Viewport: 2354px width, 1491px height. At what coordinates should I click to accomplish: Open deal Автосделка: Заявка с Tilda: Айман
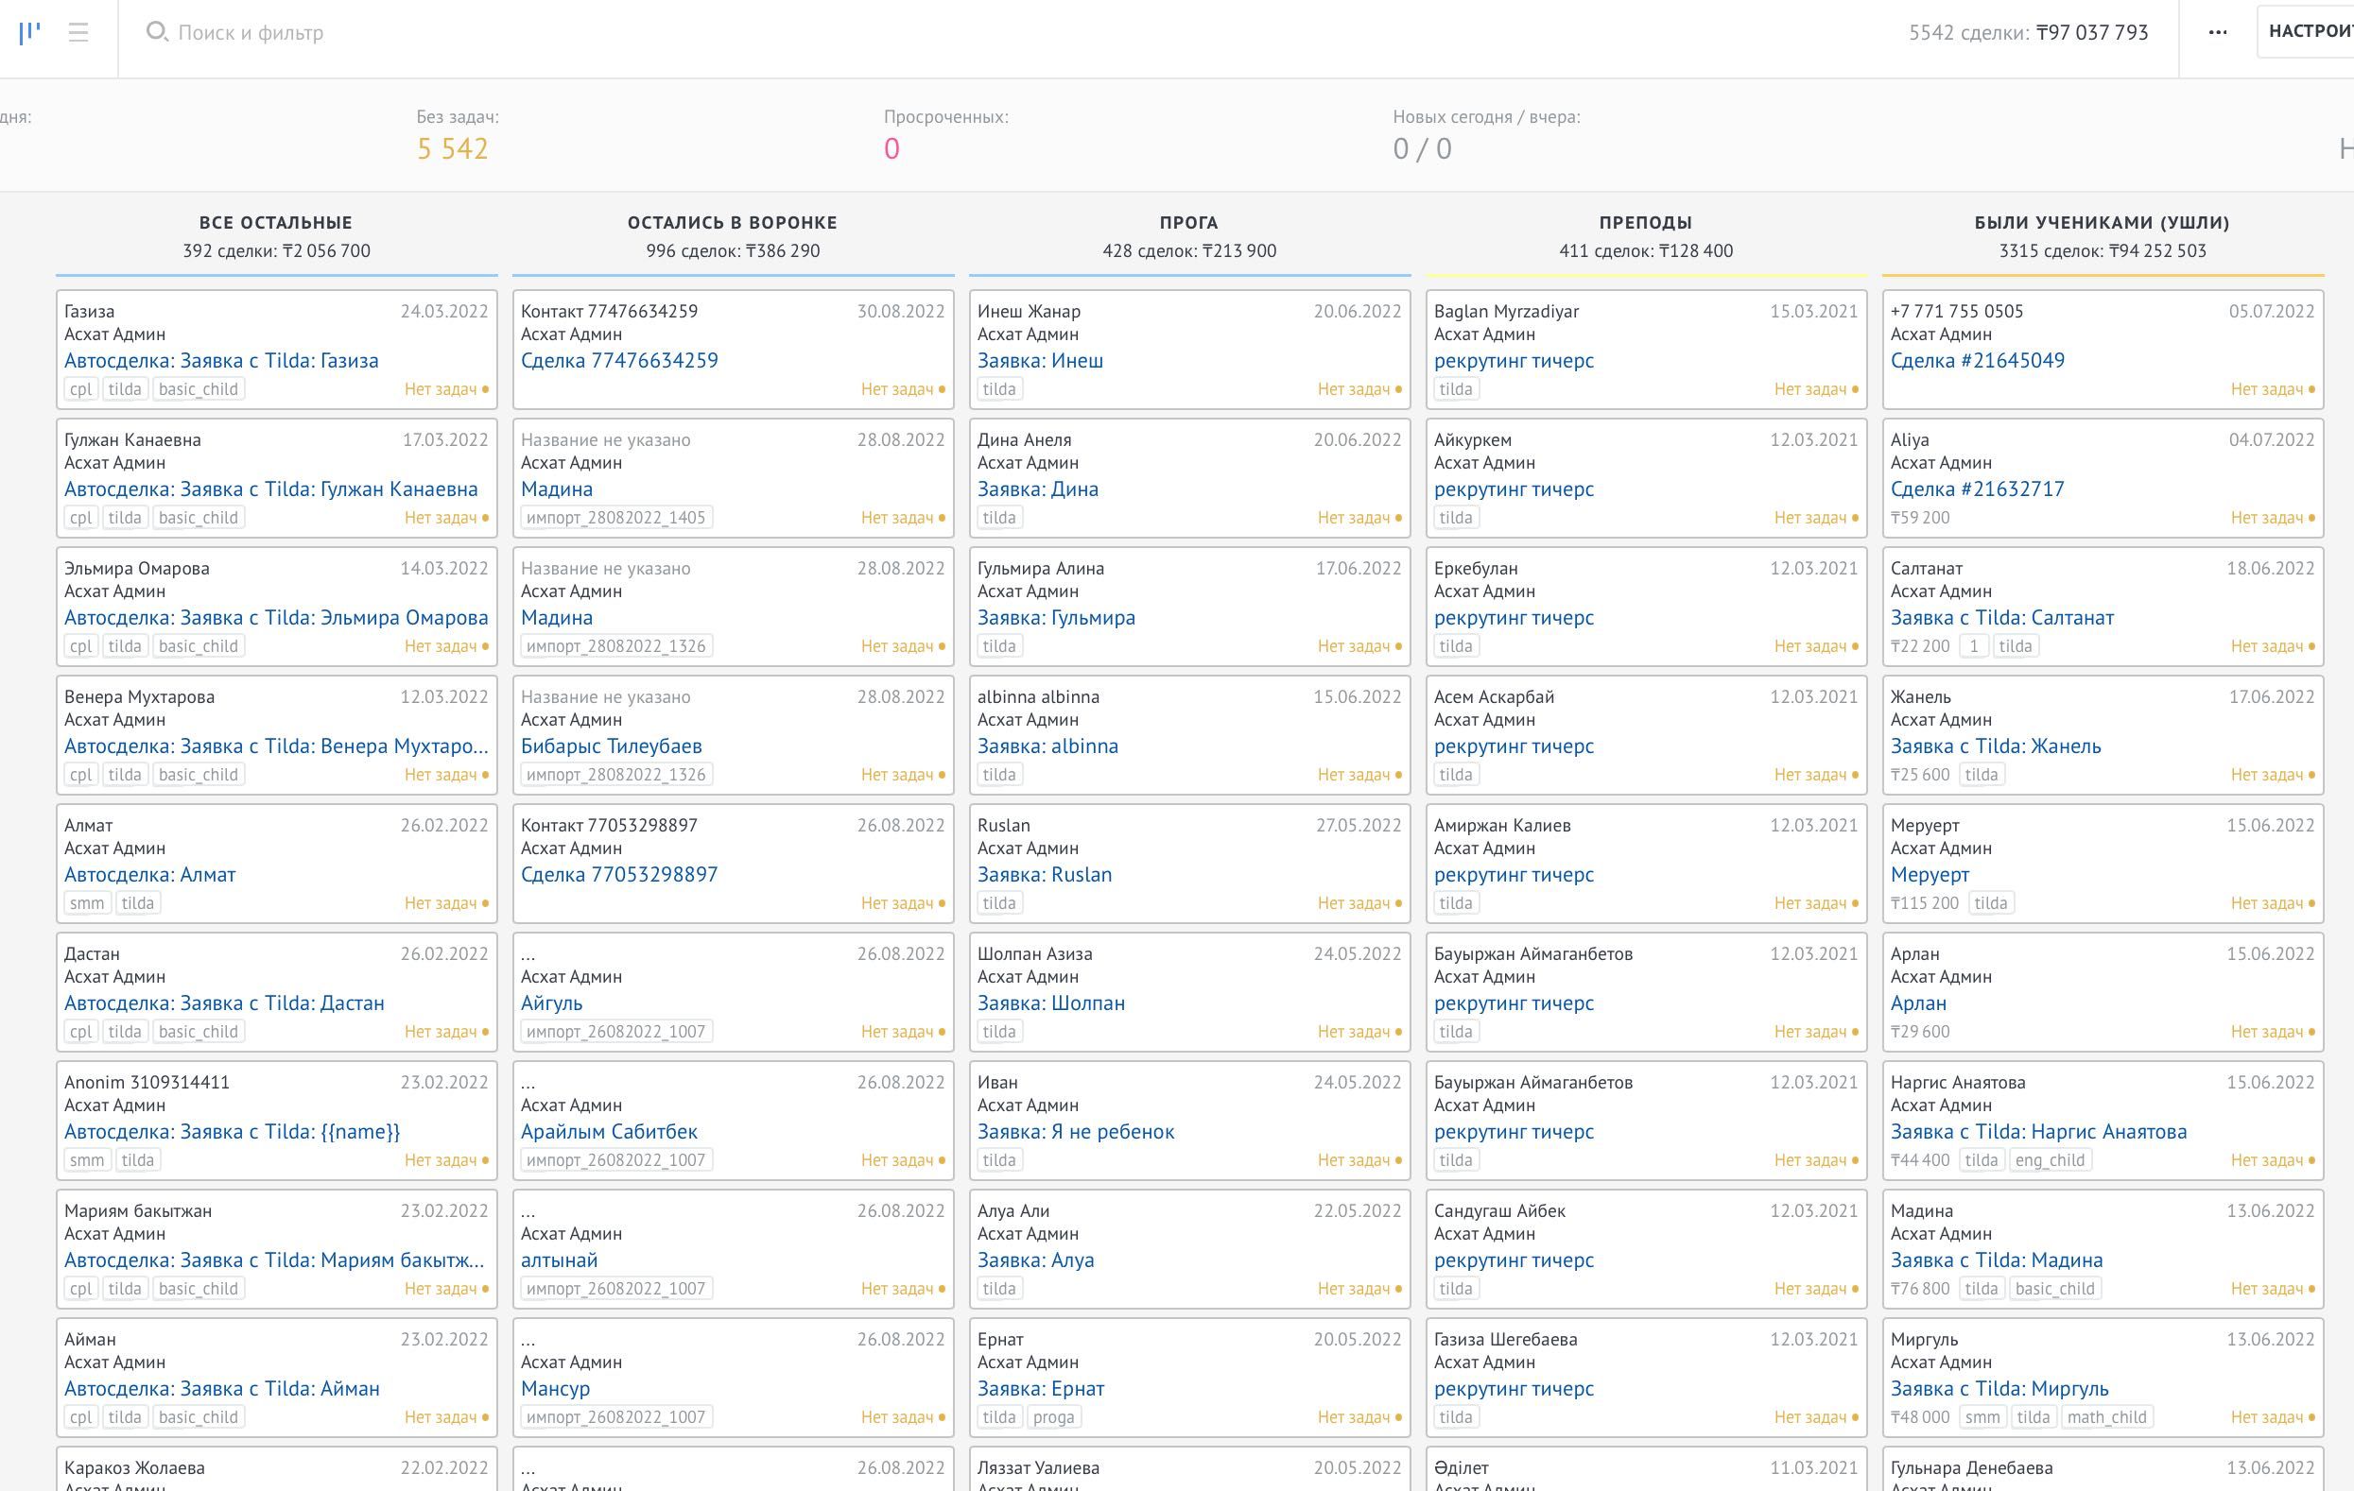222,1388
